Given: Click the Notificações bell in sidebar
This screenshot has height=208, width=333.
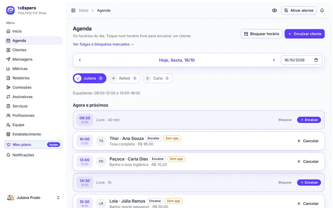Looking at the screenshot, I should [x=8, y=155].
